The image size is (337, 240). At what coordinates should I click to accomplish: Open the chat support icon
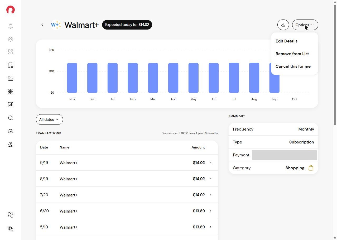pos(11,229)
